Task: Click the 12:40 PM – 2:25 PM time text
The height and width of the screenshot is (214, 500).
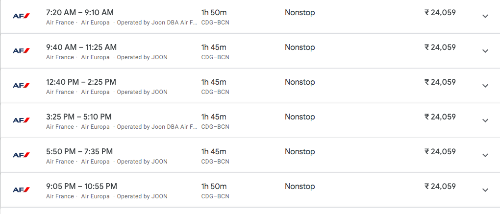Action: 81,82
